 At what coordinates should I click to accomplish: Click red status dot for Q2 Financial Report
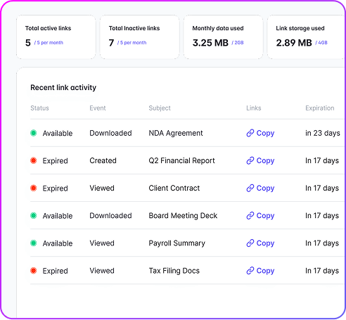coord(34,160)
